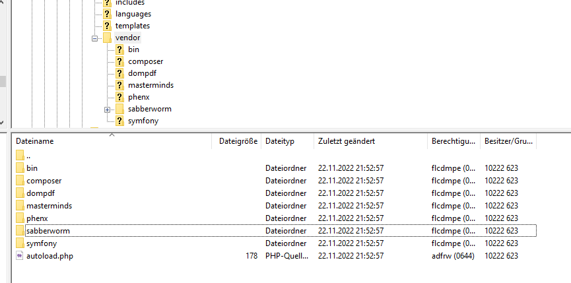Click the phenx question-mark folder icon

[x=119, y=97]
